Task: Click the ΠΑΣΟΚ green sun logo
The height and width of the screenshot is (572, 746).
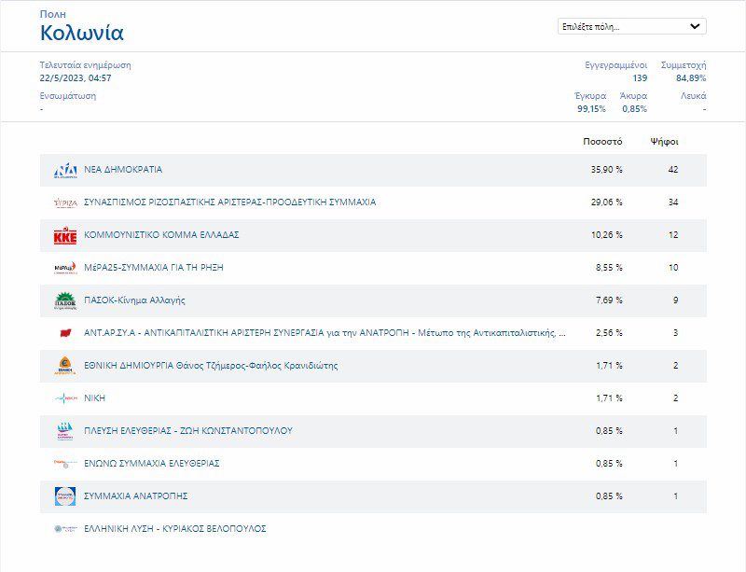Action: point(65,300)
